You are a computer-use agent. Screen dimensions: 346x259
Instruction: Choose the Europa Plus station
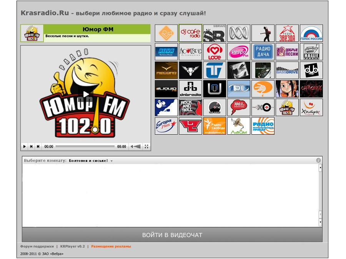[166, 126]
